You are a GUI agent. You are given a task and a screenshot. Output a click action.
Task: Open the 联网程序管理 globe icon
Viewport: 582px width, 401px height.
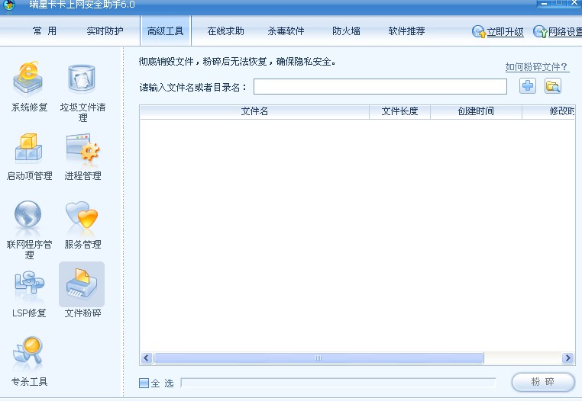click(x=28, y=215)
